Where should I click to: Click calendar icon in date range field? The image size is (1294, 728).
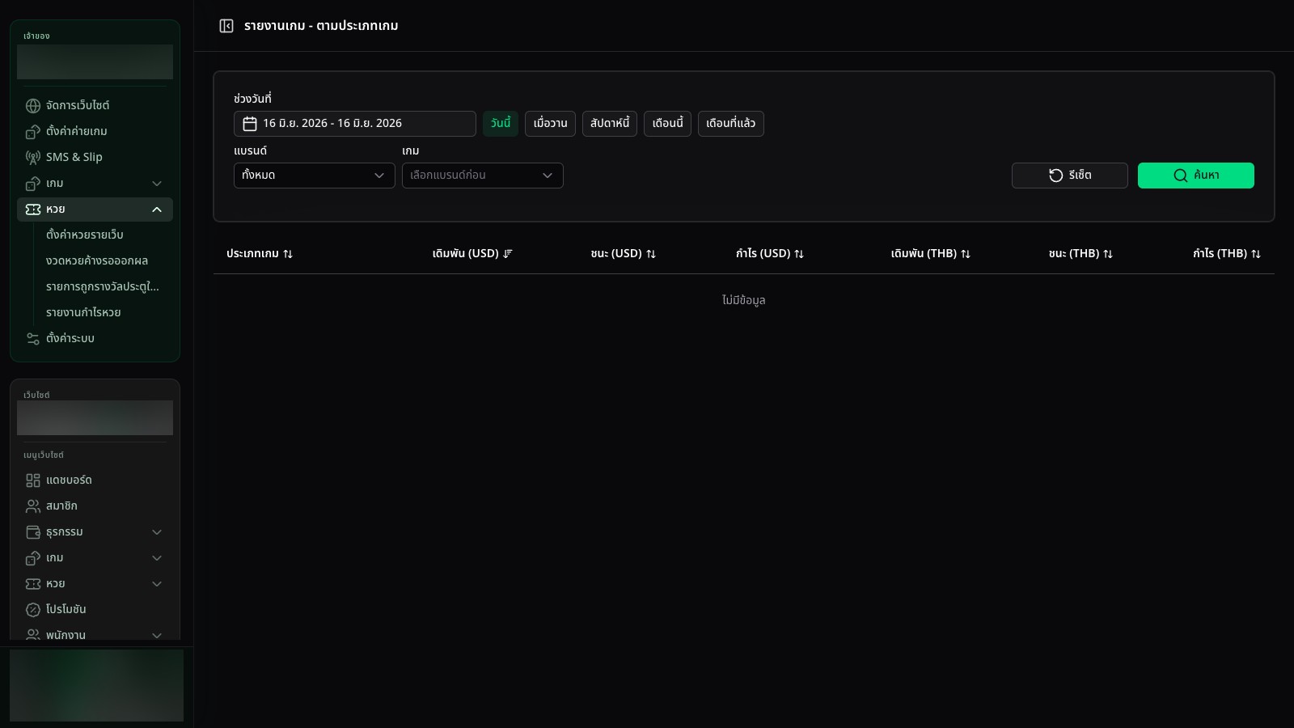[x=250, y=124]
